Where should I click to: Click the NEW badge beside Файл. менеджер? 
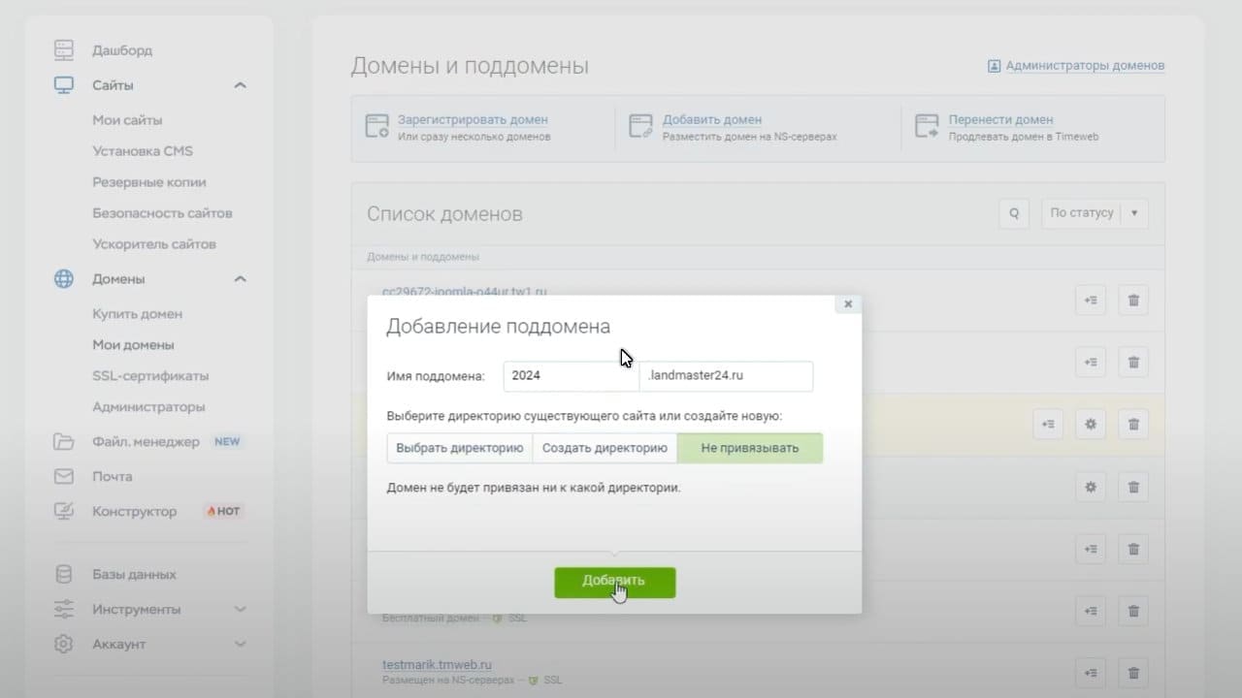click(227, 442)
